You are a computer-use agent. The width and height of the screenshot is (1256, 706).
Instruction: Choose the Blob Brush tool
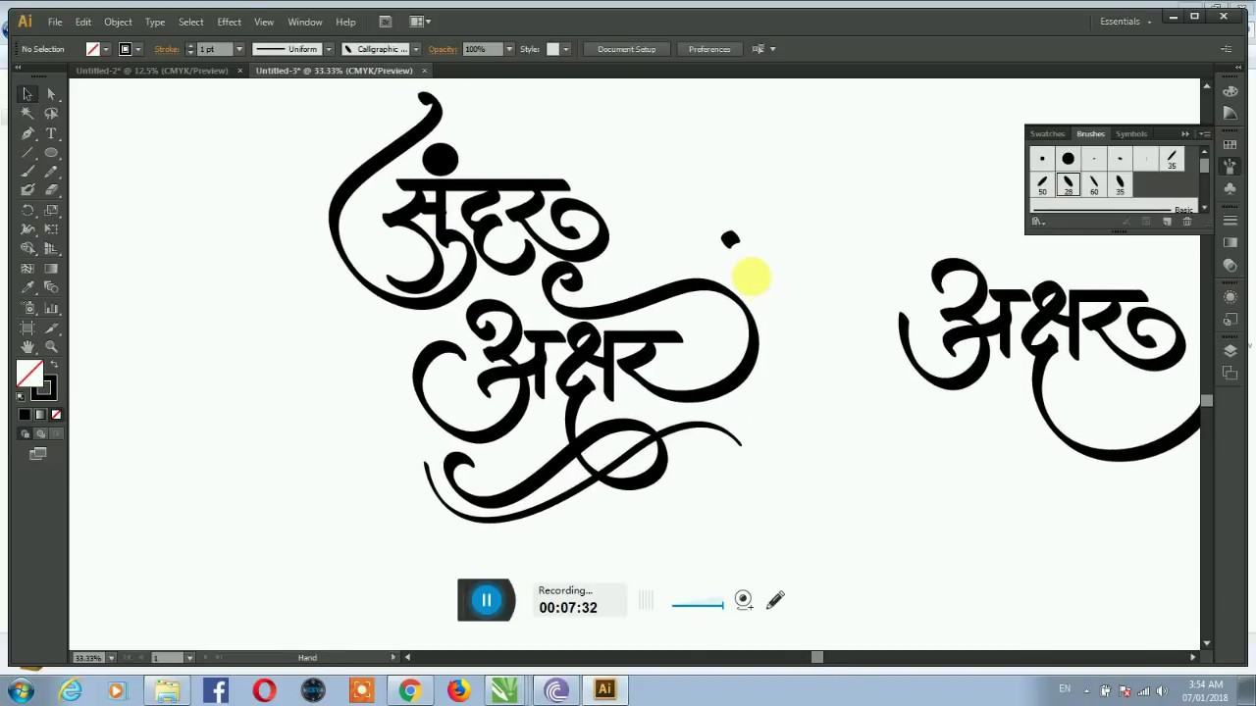pyautogui.click(x=27, y=190)
